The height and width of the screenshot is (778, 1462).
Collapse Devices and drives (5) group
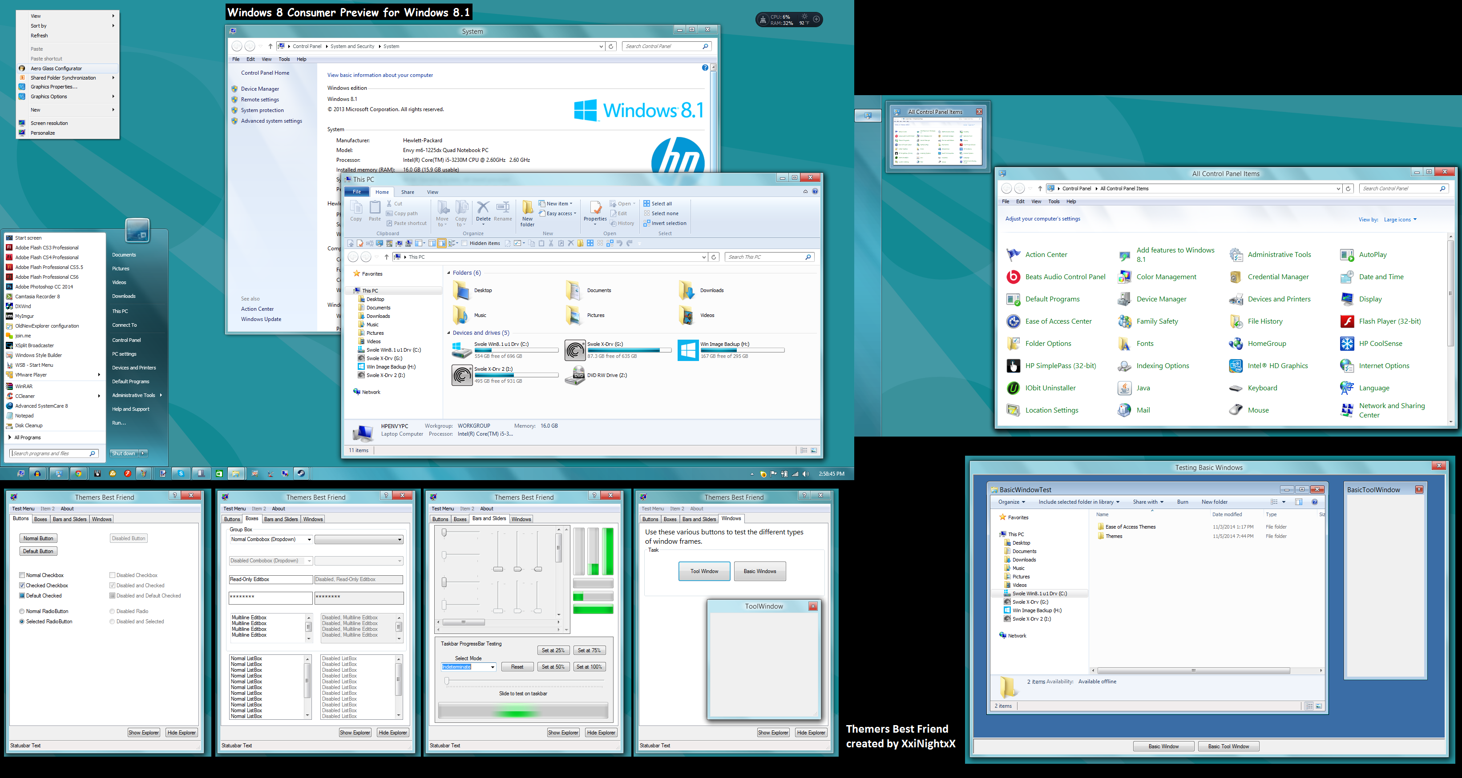click(448, 333)
